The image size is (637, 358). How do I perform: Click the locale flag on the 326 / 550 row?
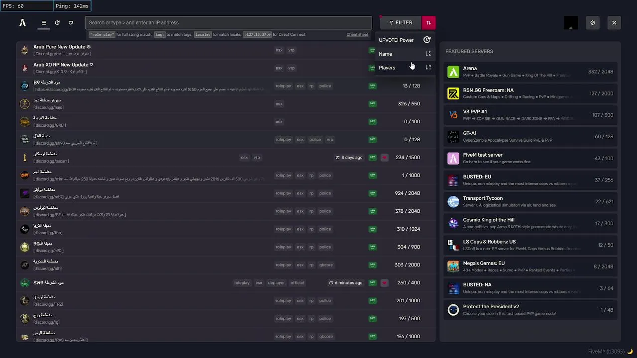pyautogui.click(x=372, y=104)
